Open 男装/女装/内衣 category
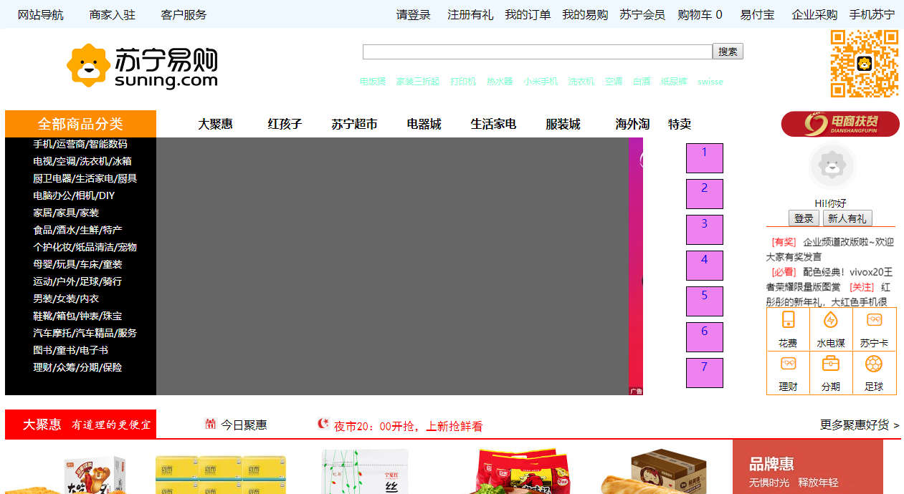This screenshot has width=904, height=494. (x=66, y=299)
